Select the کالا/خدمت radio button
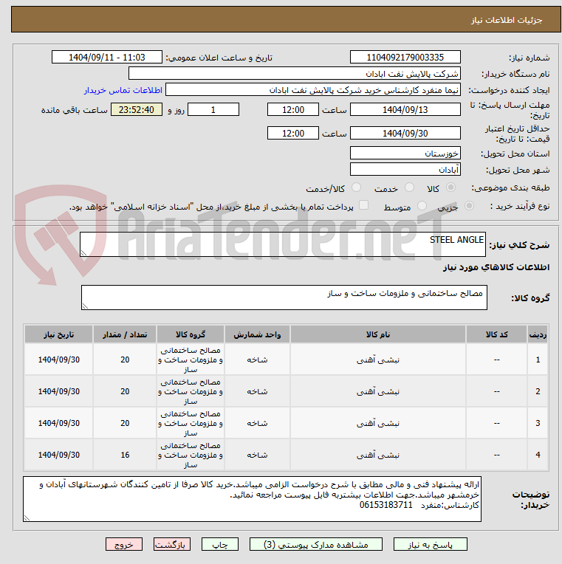Screen dimensions: 562x564 pyautogui.click(x=356, y=188)
